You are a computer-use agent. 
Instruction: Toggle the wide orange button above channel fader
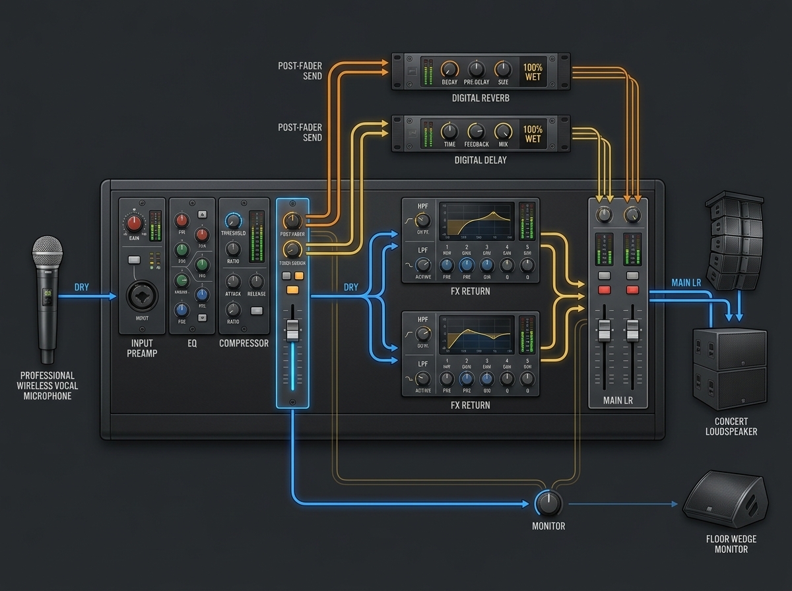[292, 290]
